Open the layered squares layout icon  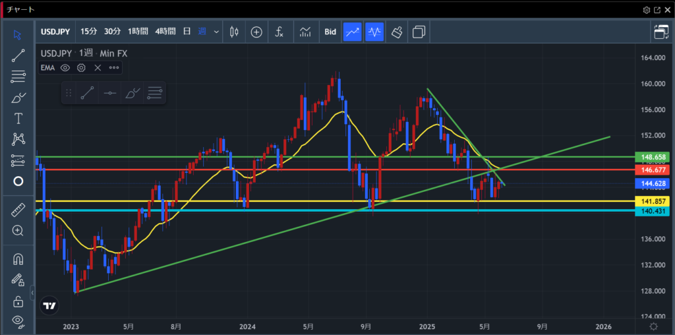419,32
